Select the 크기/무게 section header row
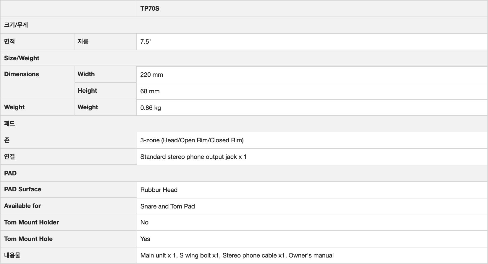488x264 pixels. [16, 25]
